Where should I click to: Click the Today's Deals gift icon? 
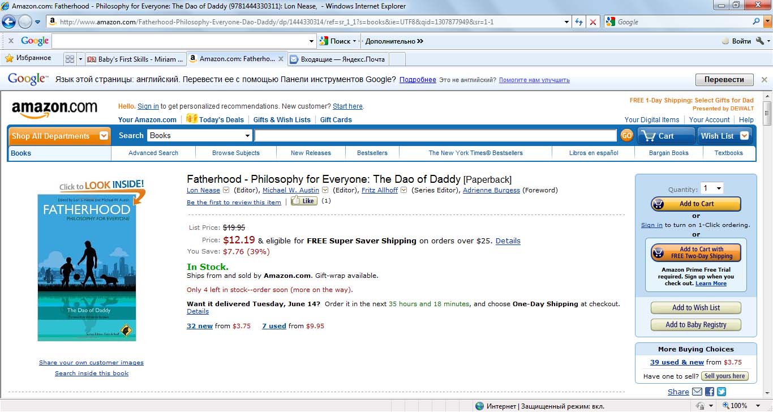pyautogui.click(x=191, y=119)
